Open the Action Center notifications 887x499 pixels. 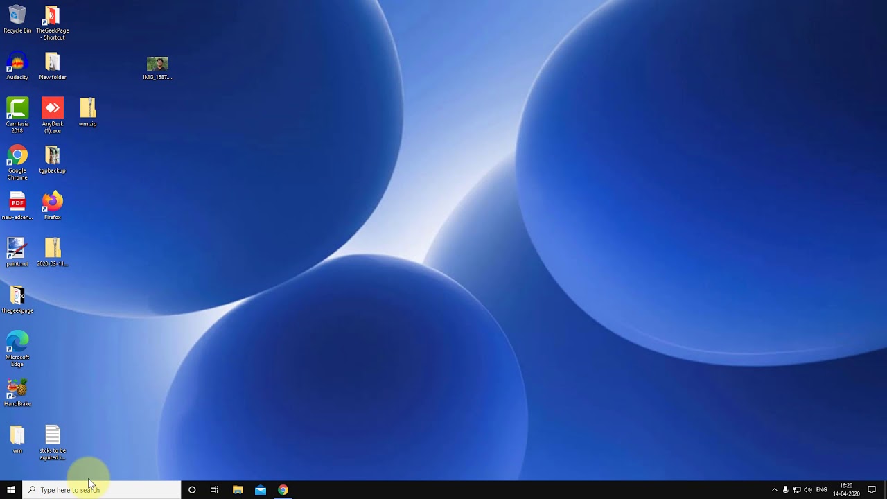point(872,490)
